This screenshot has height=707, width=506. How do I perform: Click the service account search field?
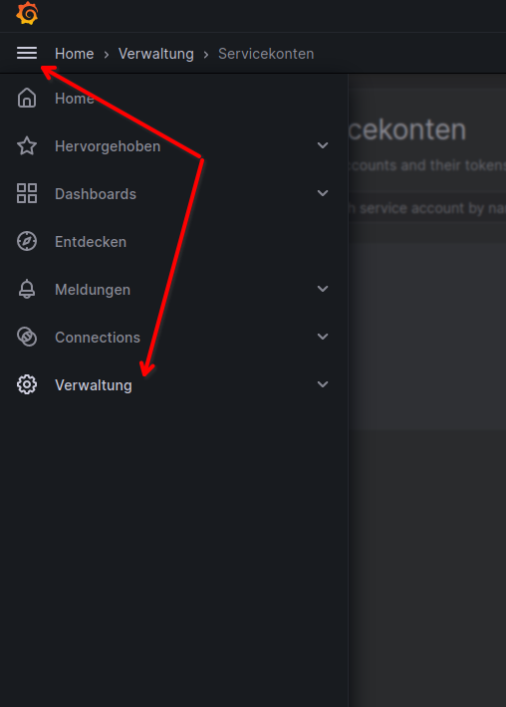point(427,208)
